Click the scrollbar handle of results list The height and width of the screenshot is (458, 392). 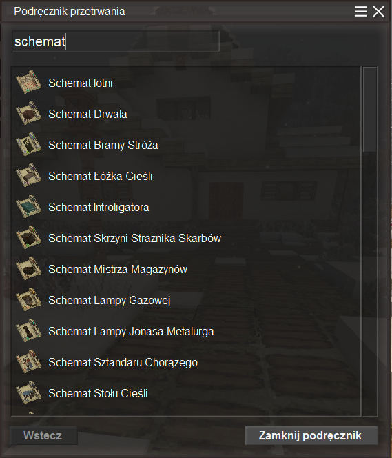click(370, 109)
